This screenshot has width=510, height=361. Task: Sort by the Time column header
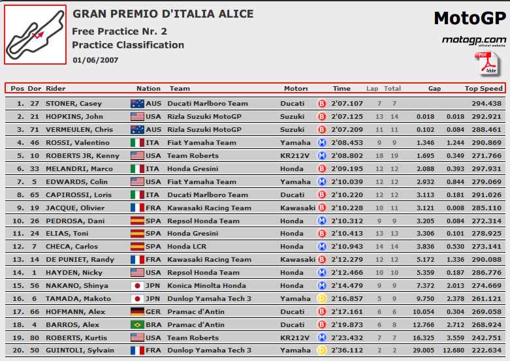point(342,89)
